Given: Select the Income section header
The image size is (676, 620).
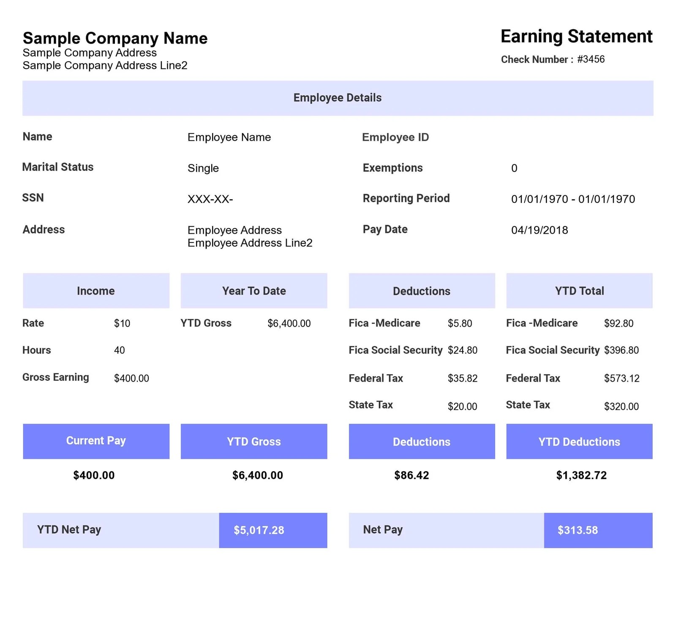Looking at the screenshot, I should (x=96, y=290).
